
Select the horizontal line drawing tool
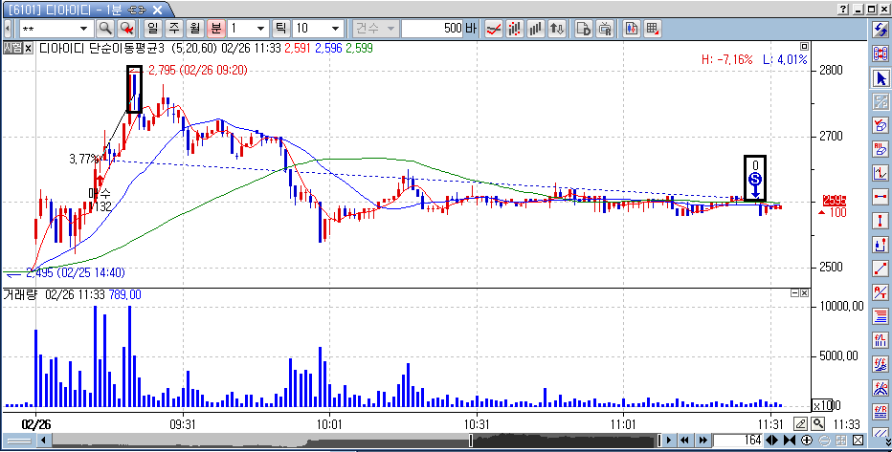881,197
